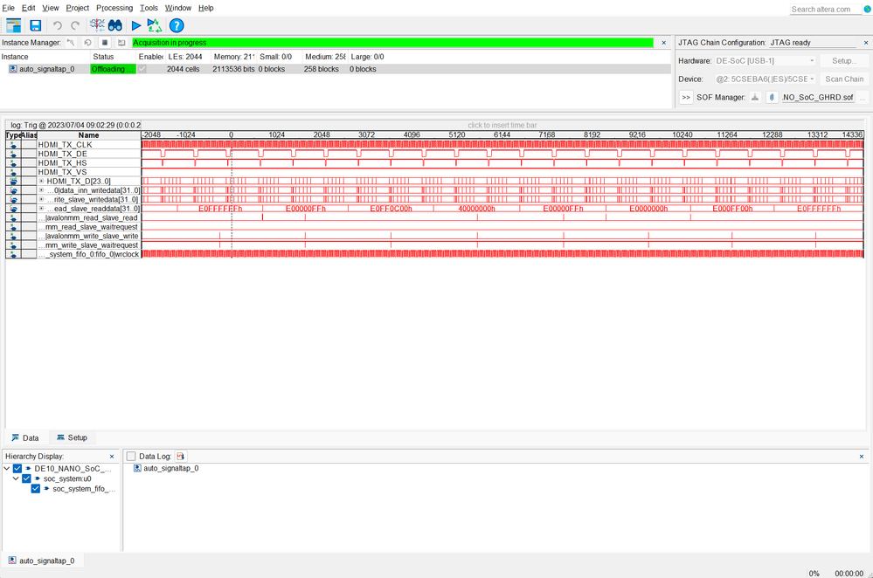Expand the ead_slave_readdata[31..0] bus
873x578 pixels.
click(x=41, y=209)
